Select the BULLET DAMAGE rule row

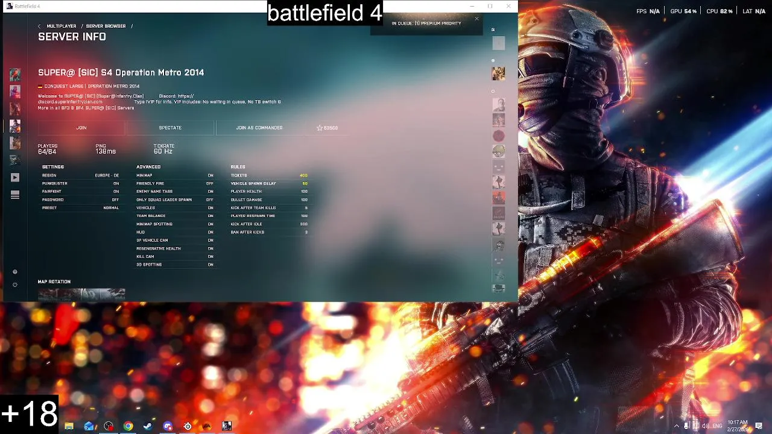[x=269, y=200]
